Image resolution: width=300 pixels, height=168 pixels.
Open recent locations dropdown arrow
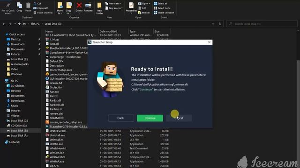pyautogui.click(x=15, y=24)
